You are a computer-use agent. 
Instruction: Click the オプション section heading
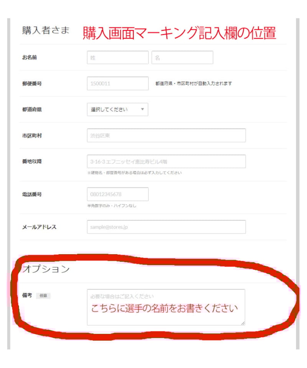click(x=46, y=269)
